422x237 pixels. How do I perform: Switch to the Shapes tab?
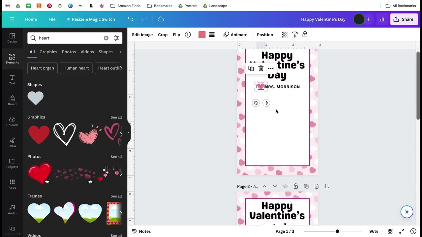pyautogui.click(x=105, y=52)
